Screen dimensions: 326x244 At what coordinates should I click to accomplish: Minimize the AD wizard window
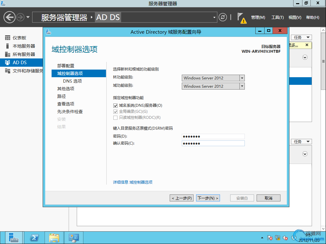click(260, 31)
